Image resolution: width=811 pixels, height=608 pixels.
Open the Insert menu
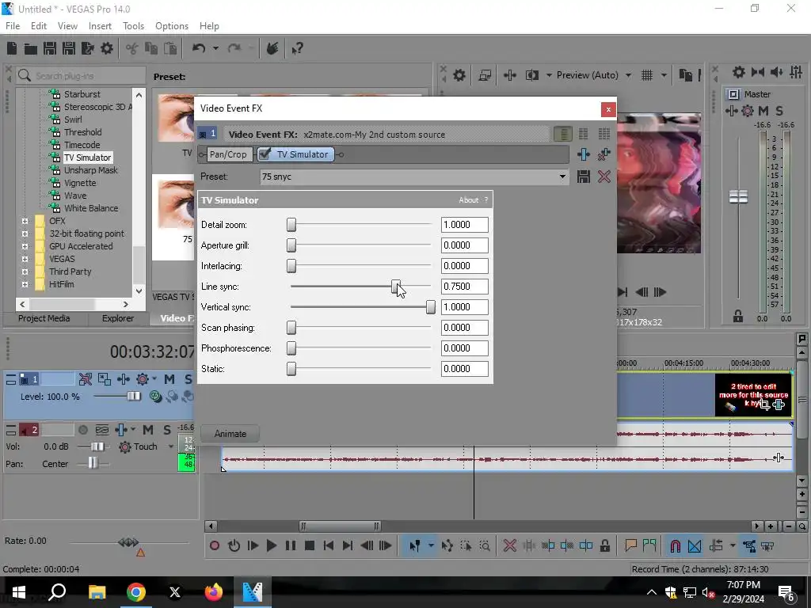pos(100,26)
